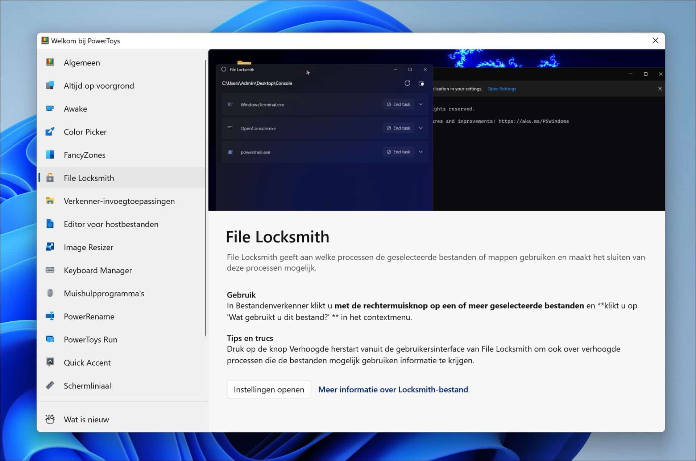
Task: Click the Verkenner-invoegtoepassingen label
Action: tap(119, 201)
